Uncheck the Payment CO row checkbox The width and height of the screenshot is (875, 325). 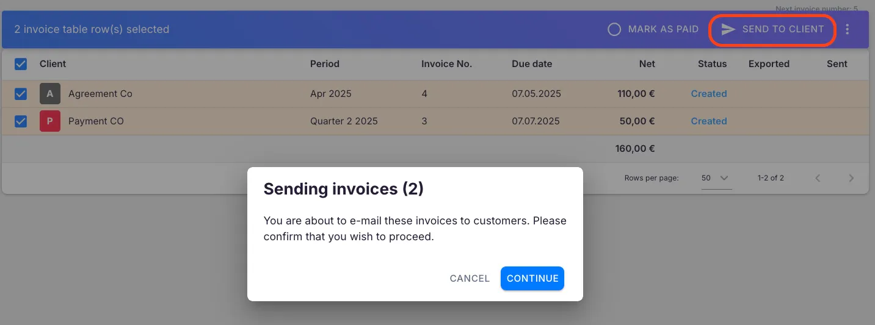click(21, 121)
